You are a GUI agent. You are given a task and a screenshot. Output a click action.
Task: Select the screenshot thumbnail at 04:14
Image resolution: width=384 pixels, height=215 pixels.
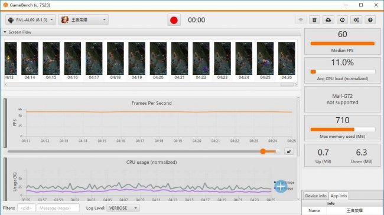(x=30, y=58)
